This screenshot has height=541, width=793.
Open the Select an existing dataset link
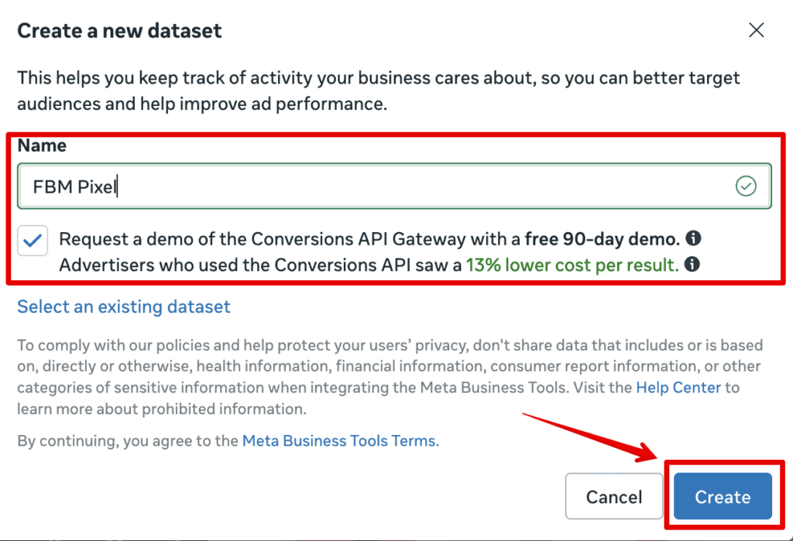coord(123,306)
